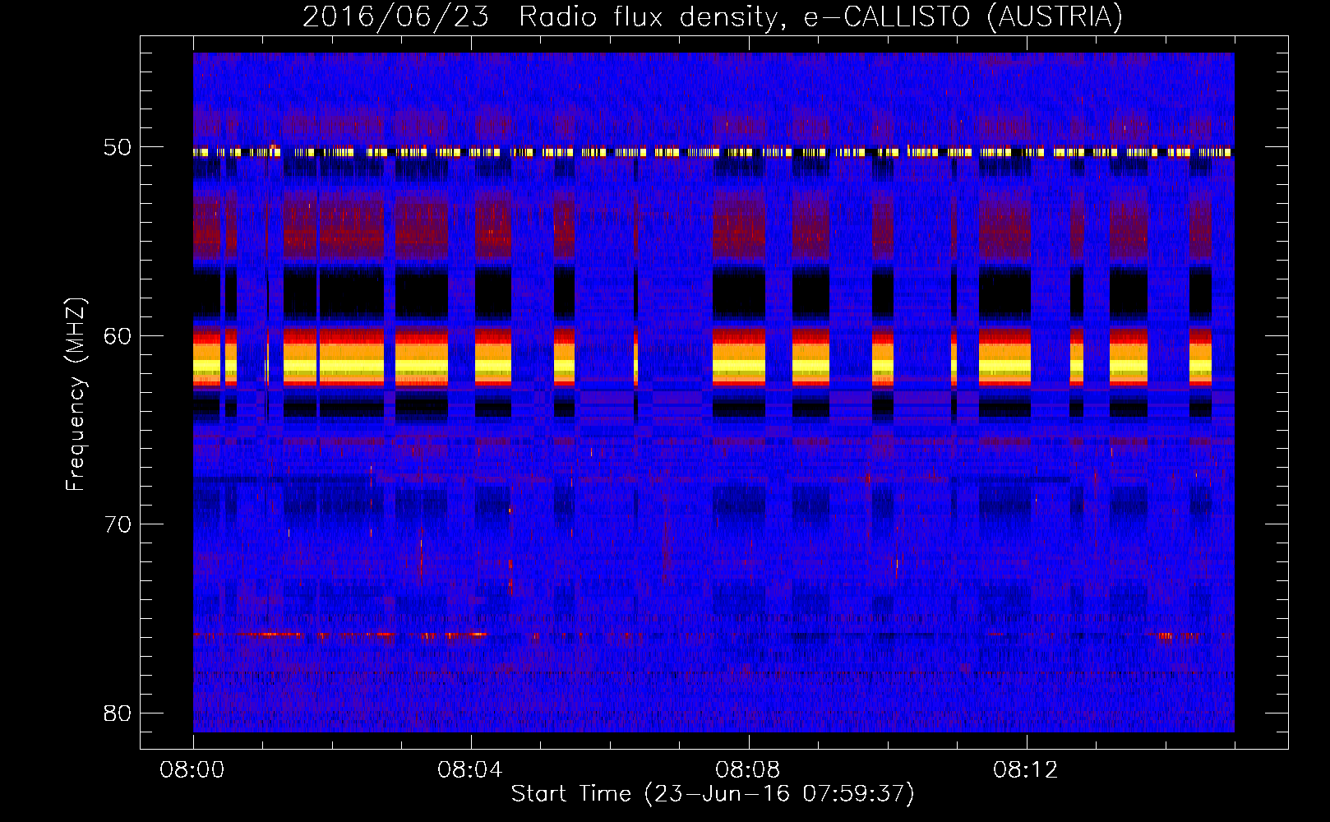Click the plot title "2016/06/23 Radio flux density, e-CALLISTO (AUSTRIA)"
1330x822 pixels.
(x=713, y=16)
